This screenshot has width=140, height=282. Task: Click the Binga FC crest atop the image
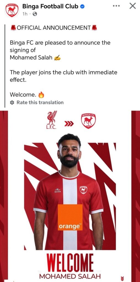click(x=88, y=121)
